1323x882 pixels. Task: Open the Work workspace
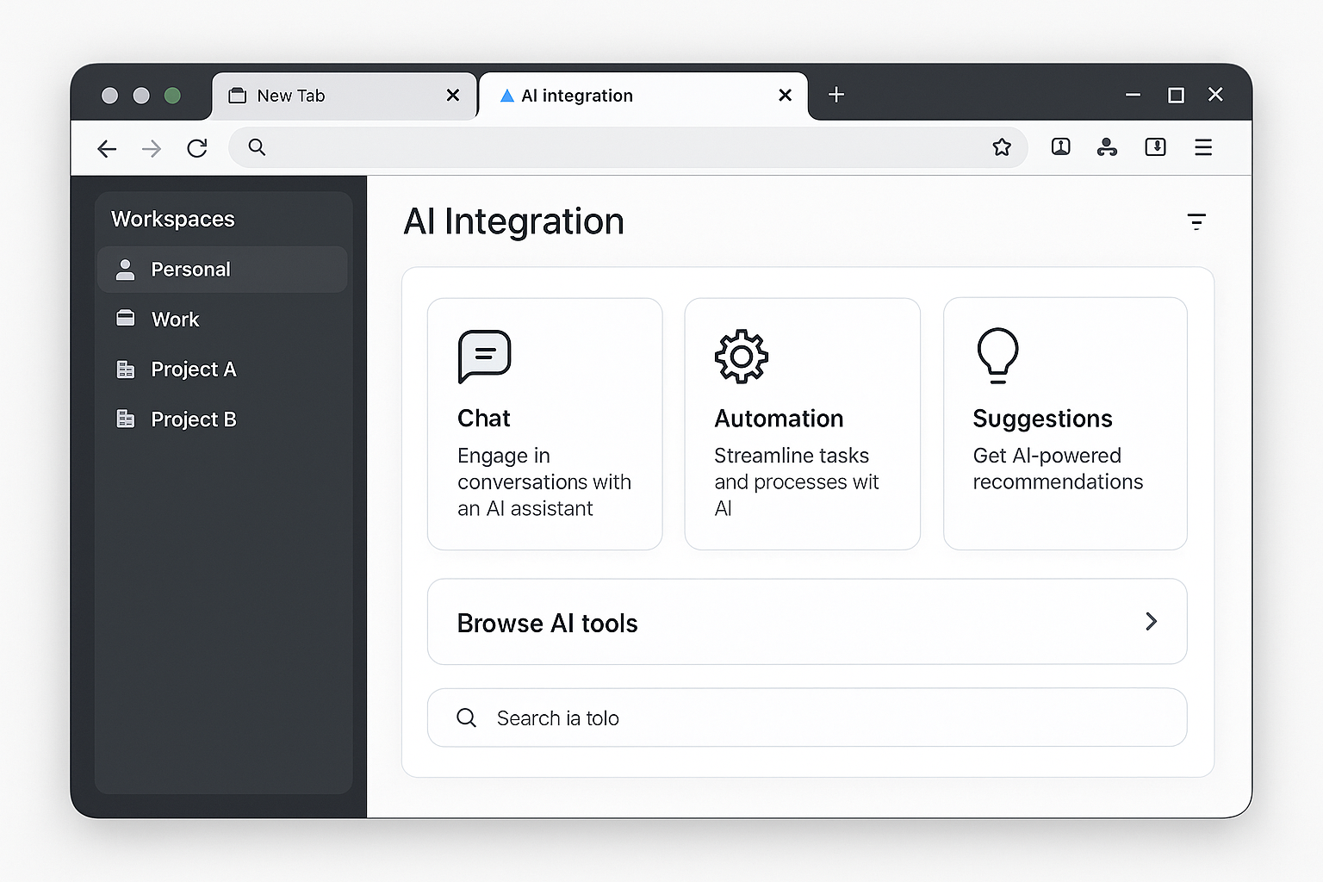(222, 320)
